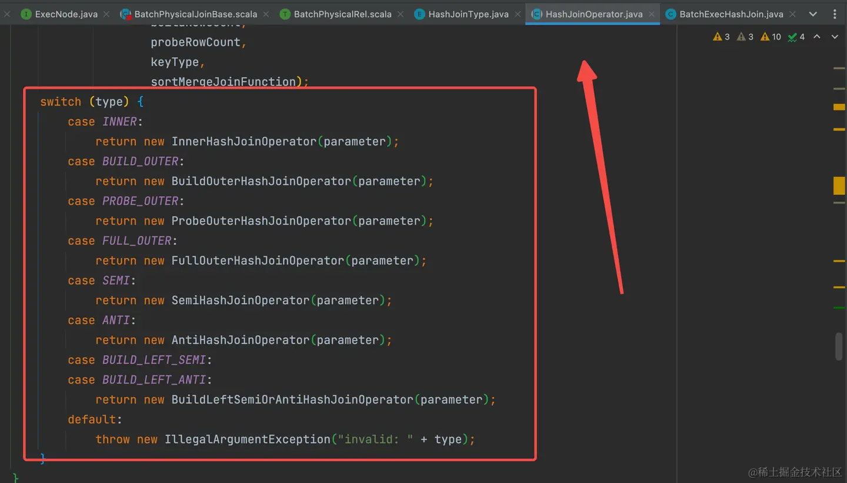Expand the hidden tabs dropdown chevron
Image resolution: width=847 pixels, height=483 pixels.
813,14
